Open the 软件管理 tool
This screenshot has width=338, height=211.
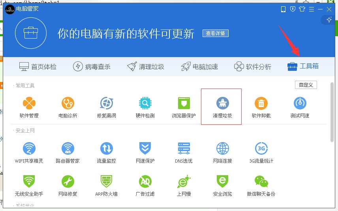coord(29,107)
